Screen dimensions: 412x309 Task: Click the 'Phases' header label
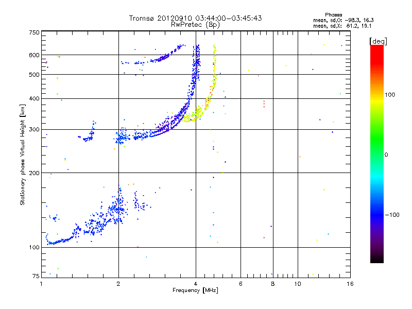(333, 15)
